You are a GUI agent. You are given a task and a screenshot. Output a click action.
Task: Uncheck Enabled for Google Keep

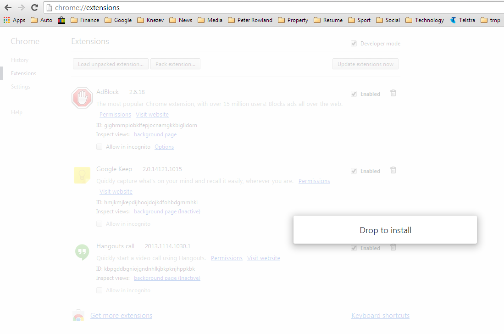tap(354, 171)
